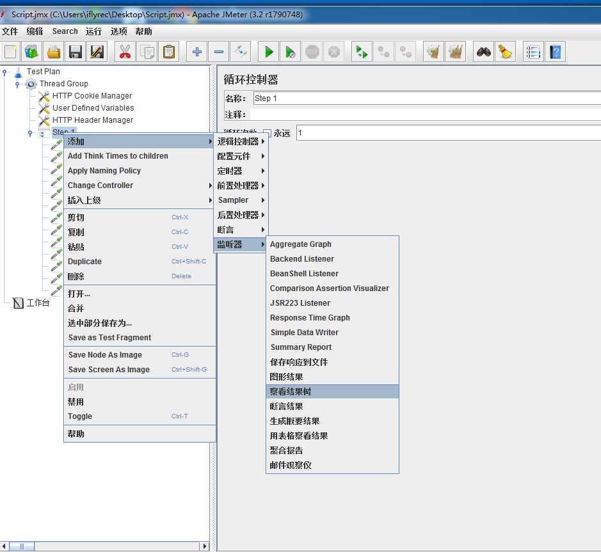Image resolution: width=601 pixels, height=552 pixels.
Task: Open the 前置处理器 submenu
Action: tap(241, 185)
